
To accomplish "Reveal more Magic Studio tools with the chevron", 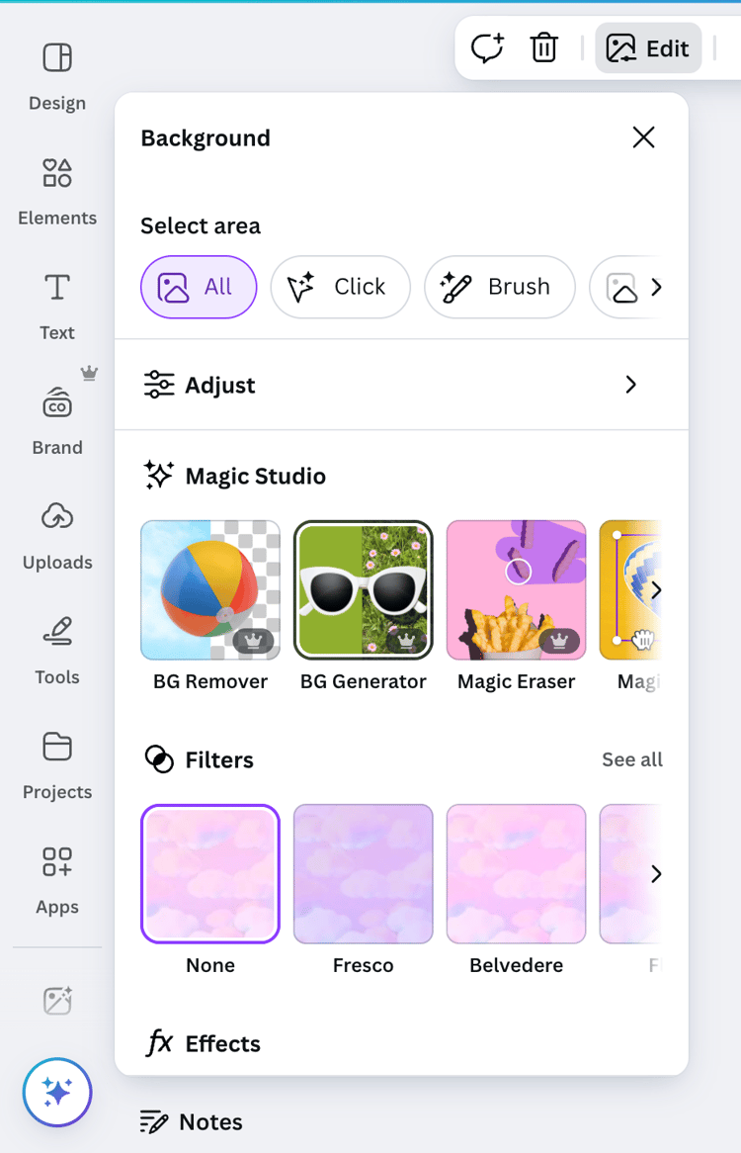I will pyautogui.click(x=658, y=590).
